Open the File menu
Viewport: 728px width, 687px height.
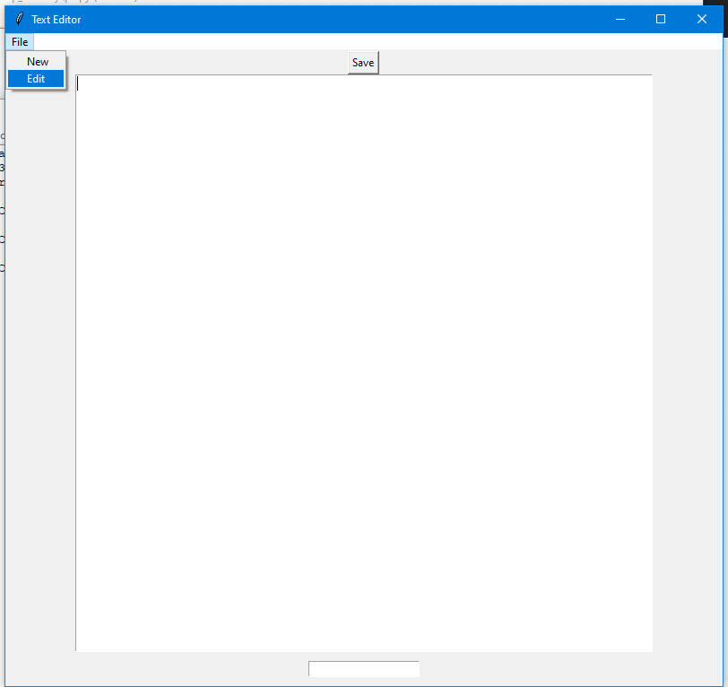(x=20, y=42)
